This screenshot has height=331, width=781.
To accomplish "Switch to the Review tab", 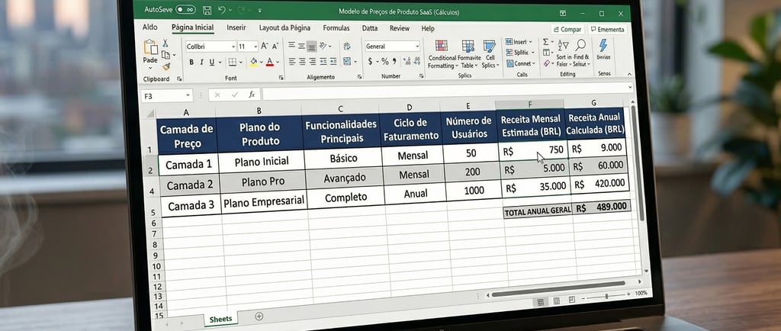I will [400, 28].
